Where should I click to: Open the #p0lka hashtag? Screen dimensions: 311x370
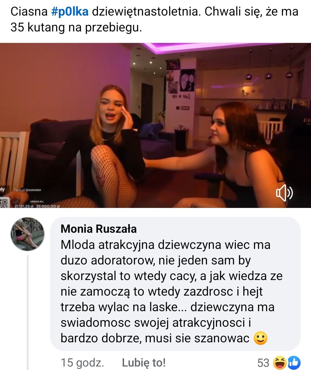pyautogui.click(x=70, y=12)
